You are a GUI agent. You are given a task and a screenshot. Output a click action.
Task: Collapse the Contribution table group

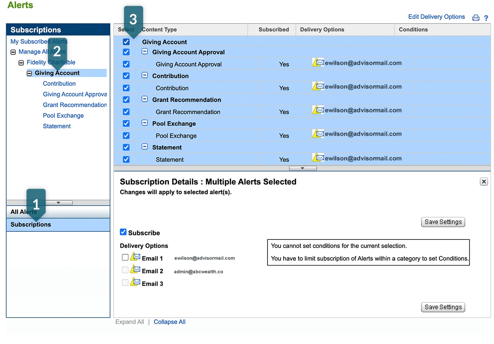[145, 75]
